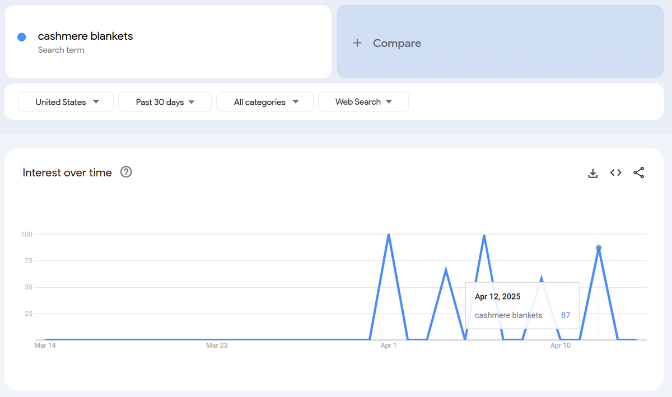672x397 pixels.
Task: Open the help tooltip for Interest over time
Action: coord(125,172)
